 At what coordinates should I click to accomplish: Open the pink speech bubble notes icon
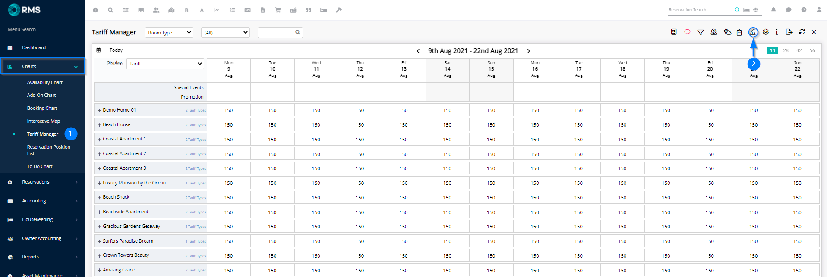687,32
